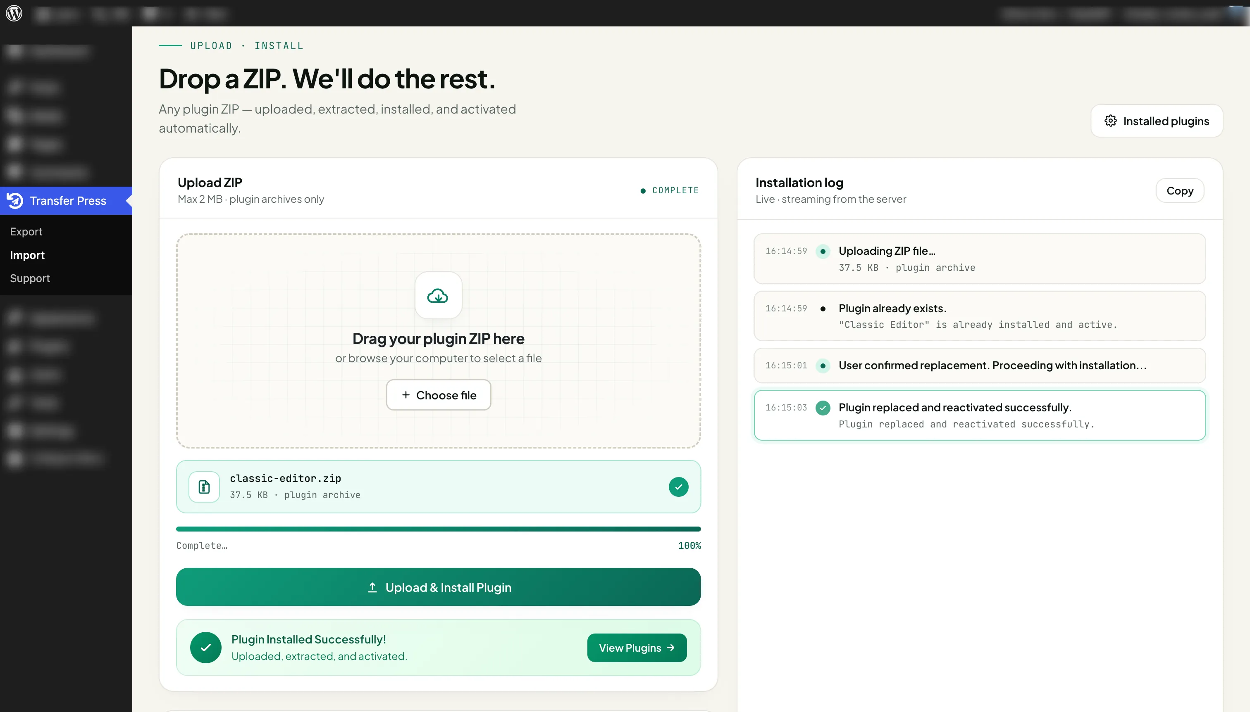Click the 'Uploading ZIP file' log entry
This screenshot has width=1250, height=712.
tap(980, 259)
